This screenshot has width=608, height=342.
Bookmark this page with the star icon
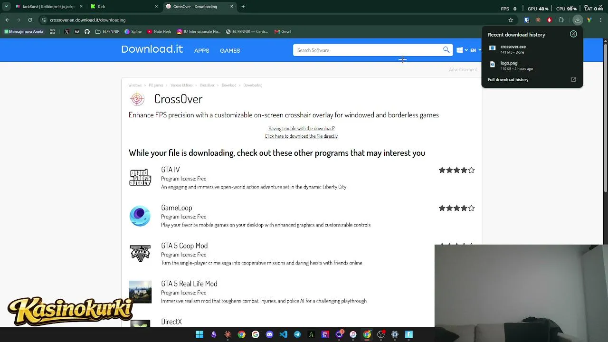click(x=511, y=20)
